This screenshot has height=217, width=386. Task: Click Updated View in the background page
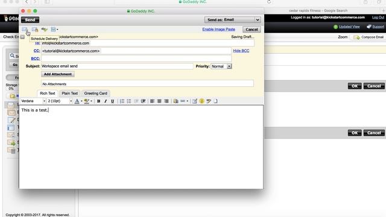coord(349,27)
